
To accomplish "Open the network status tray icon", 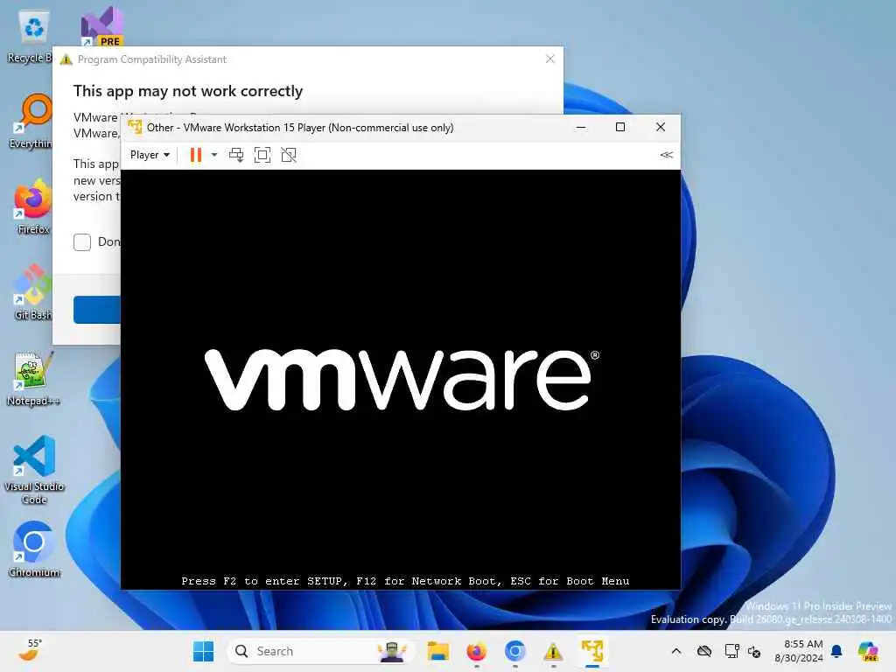I will [731, 651].
